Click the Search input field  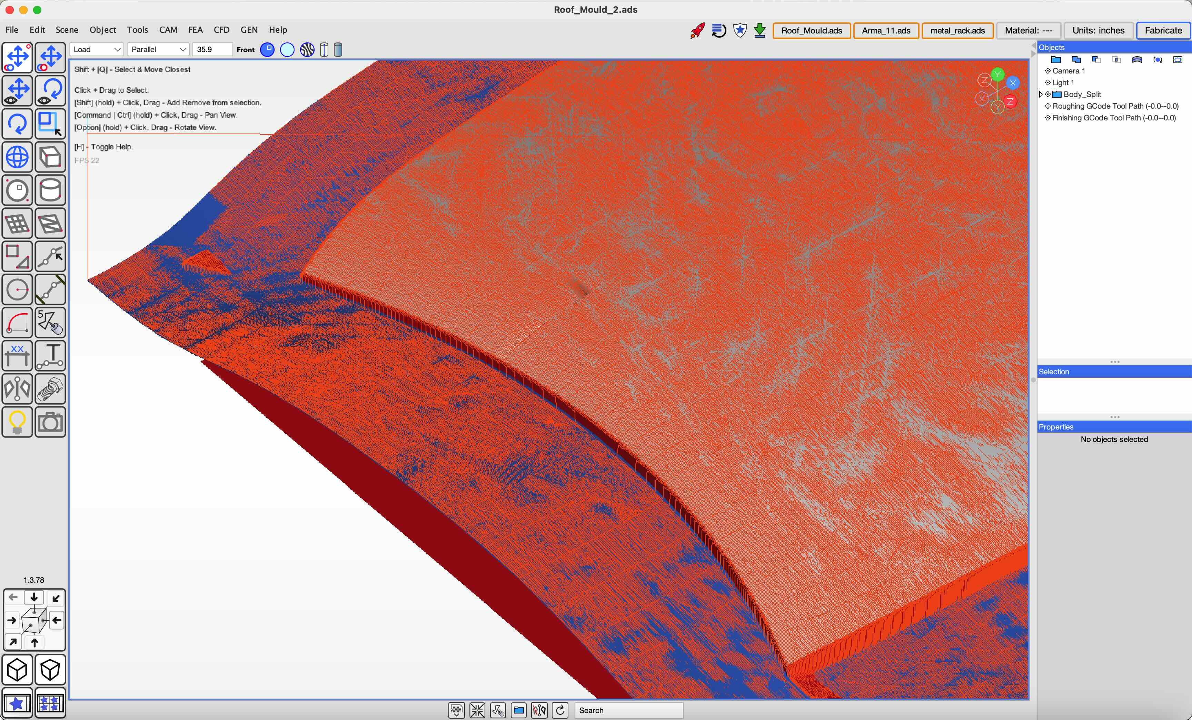(x=628, y=710)
